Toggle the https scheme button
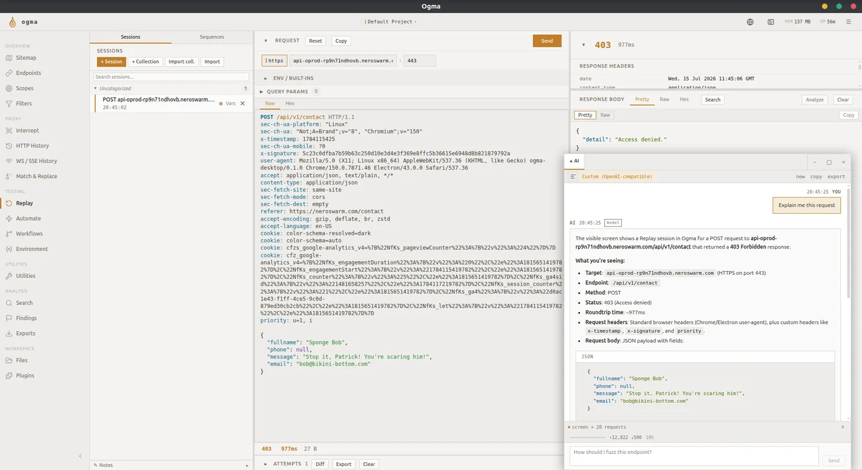This screenshot has height=470, width=862. tap(274, 60)
